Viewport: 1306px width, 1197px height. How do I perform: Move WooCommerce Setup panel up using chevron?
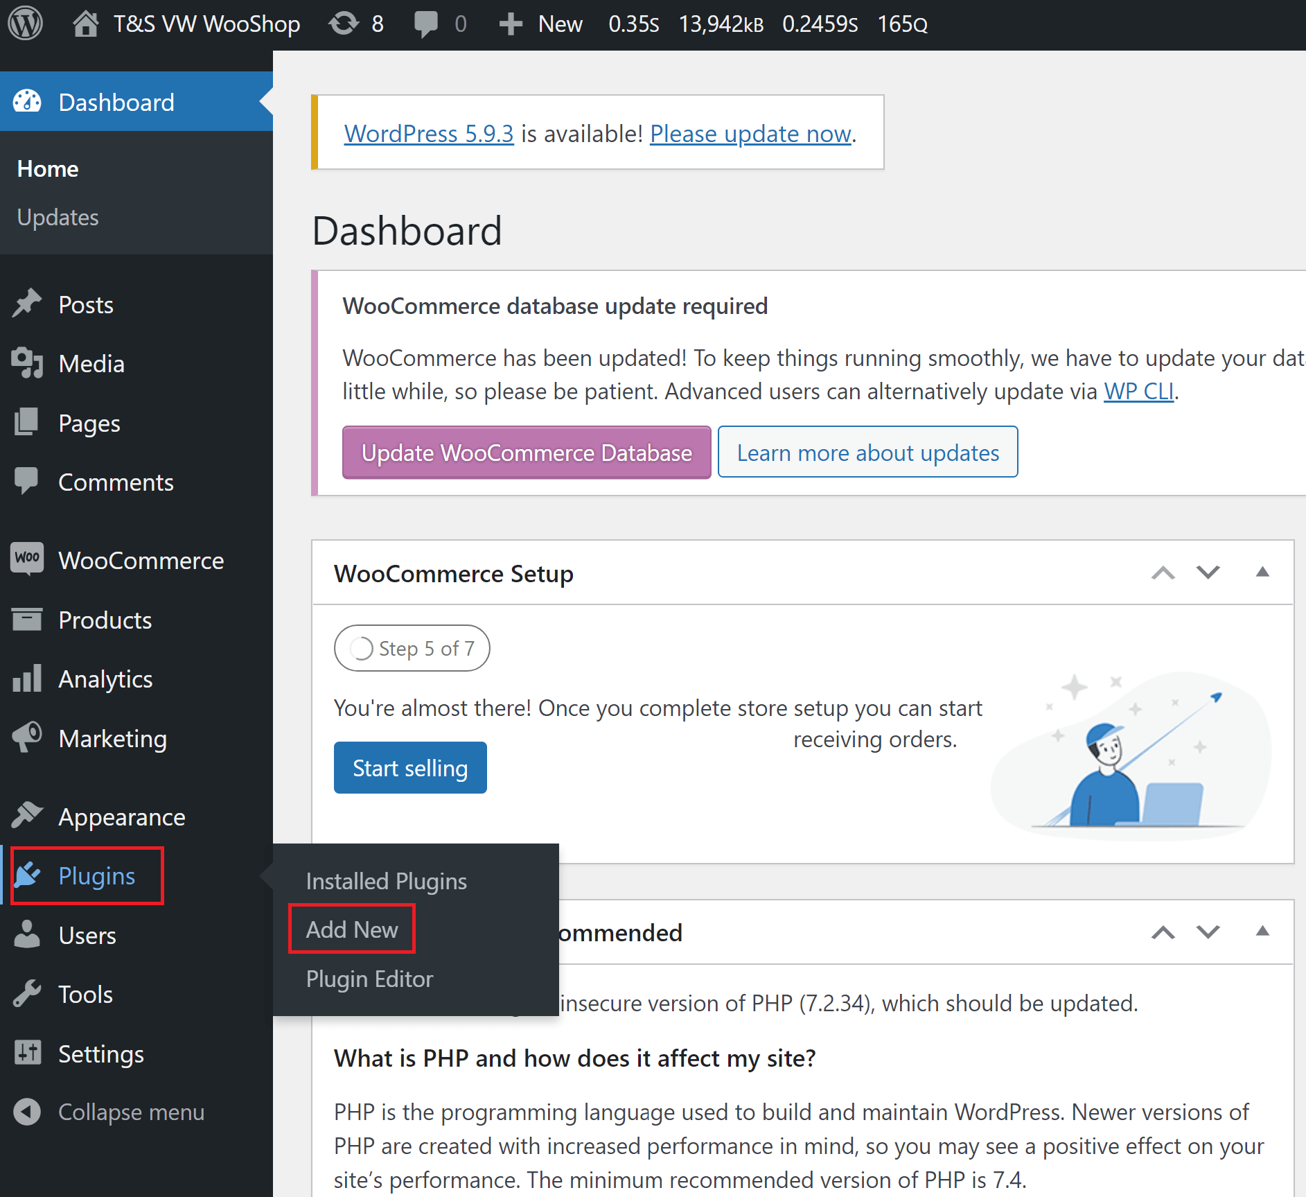point(1163,571)
